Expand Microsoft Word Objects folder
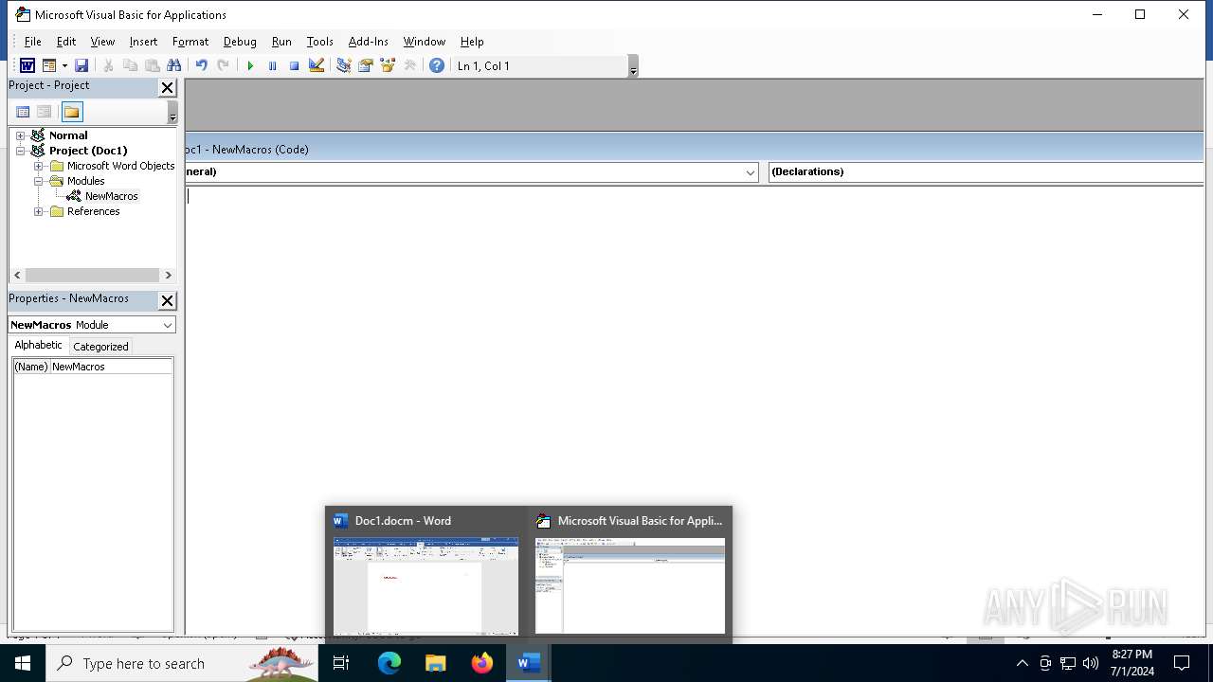 [x=39, y=166]
